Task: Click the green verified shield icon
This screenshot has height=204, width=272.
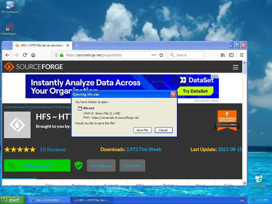Action: (79, 165)
